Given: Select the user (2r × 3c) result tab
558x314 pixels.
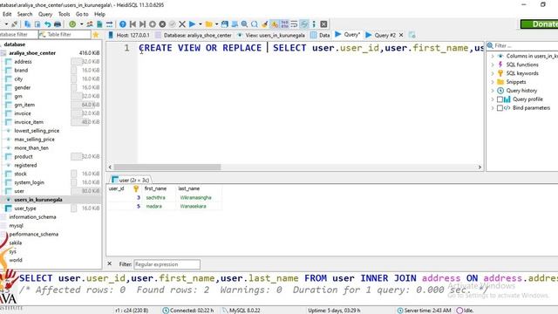Looking at the screenshot, I should [x=131, y=181].
